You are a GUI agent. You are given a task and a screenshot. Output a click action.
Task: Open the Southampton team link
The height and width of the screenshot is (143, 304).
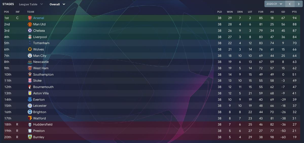click(x=43, y=74)
